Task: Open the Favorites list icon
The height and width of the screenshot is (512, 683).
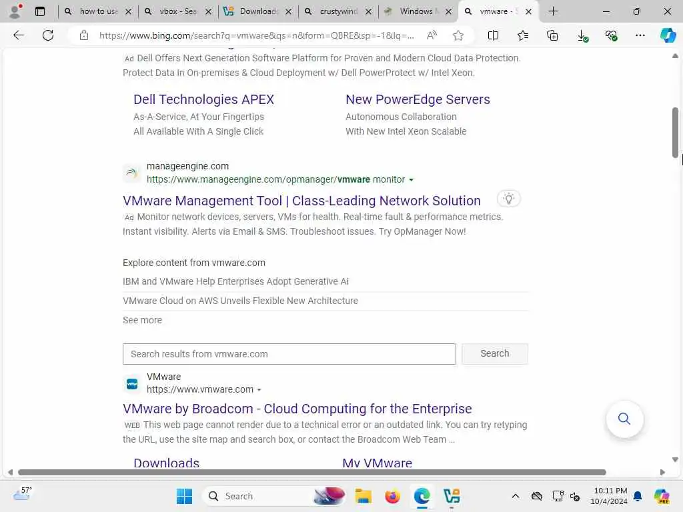Action: (x=523, y=35)
